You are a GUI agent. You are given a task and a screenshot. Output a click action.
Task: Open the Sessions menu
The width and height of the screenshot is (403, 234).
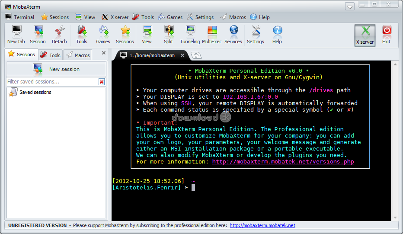pos(55,17)
